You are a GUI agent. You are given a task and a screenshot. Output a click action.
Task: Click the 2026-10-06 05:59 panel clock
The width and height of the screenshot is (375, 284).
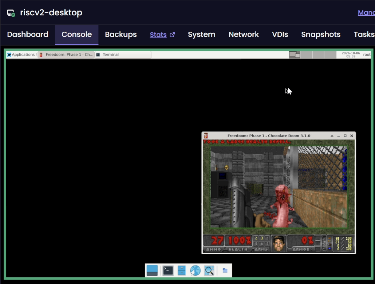point(351,55)
